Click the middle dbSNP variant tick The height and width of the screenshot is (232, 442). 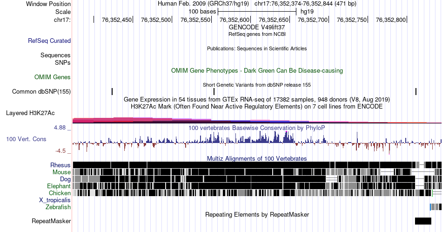tap(214, 91)
